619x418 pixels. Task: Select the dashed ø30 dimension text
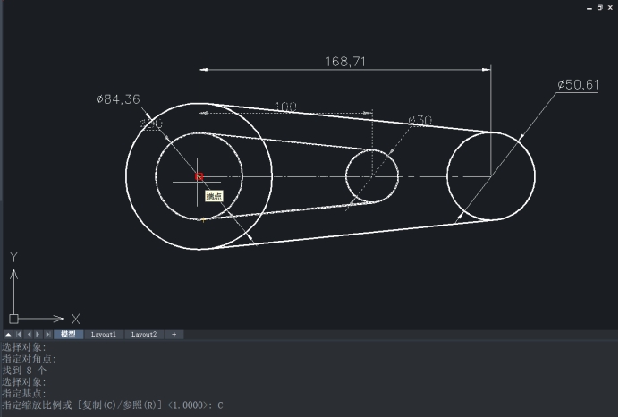(x=420, y=120)
